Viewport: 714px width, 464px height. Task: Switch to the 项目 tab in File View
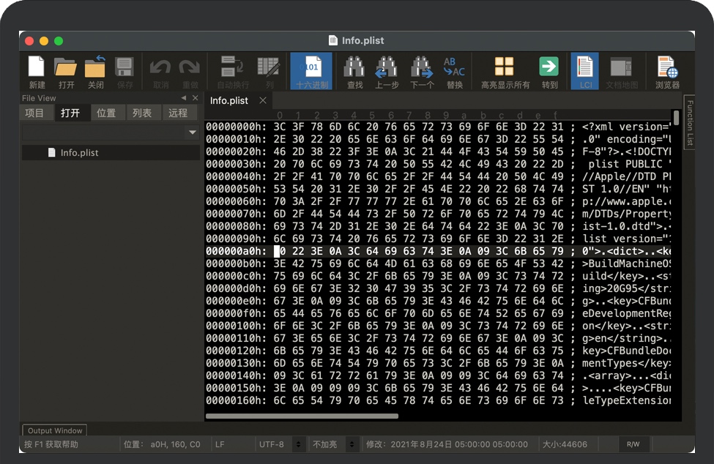click(34, 113)
